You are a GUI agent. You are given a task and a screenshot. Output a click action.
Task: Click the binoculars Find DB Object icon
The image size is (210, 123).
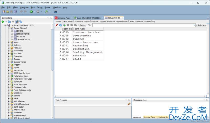point(55,12)
